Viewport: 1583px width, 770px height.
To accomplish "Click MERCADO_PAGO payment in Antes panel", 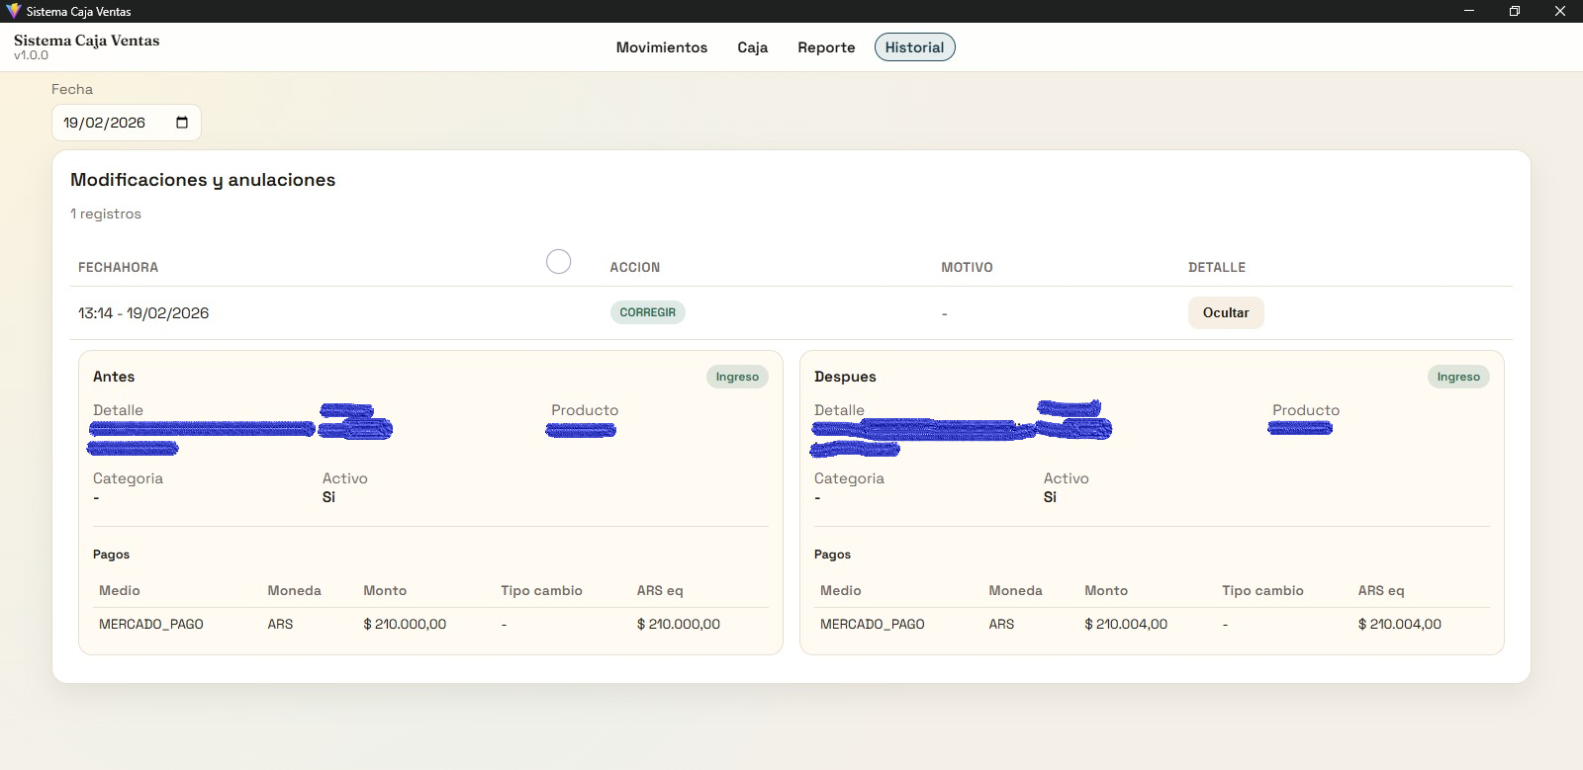I will click(x=150, y=625).
